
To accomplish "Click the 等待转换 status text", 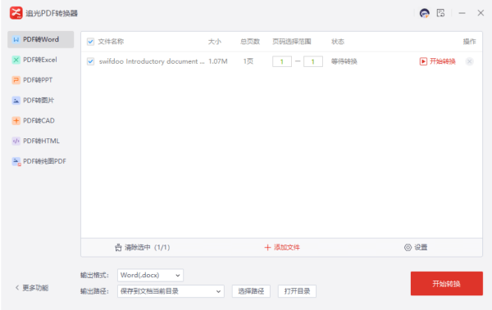I will (x=344, y=61).
